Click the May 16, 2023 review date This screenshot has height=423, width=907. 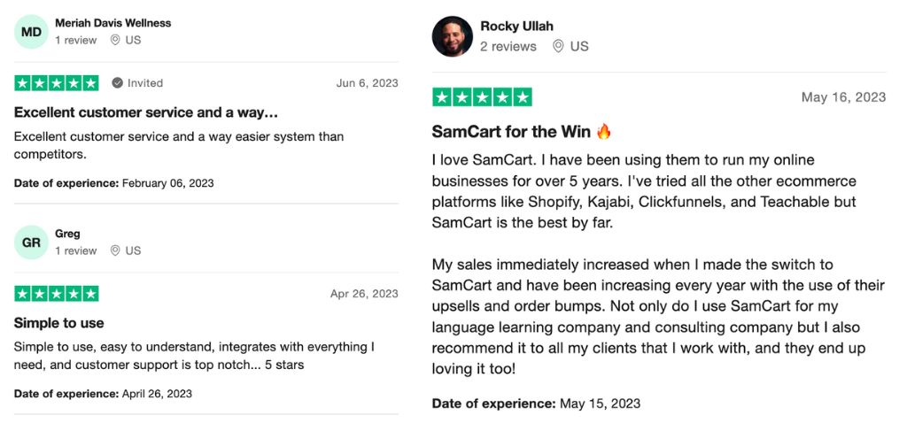coord(843,97)
